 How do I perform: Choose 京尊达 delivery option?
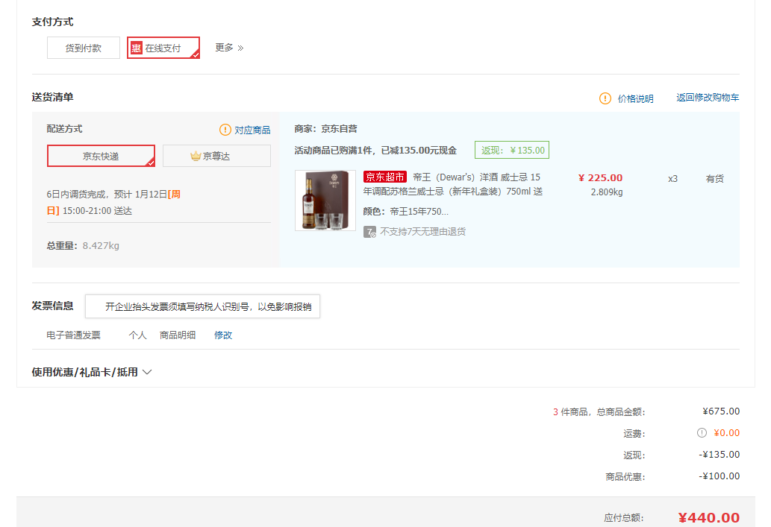[x=217, y=156]
